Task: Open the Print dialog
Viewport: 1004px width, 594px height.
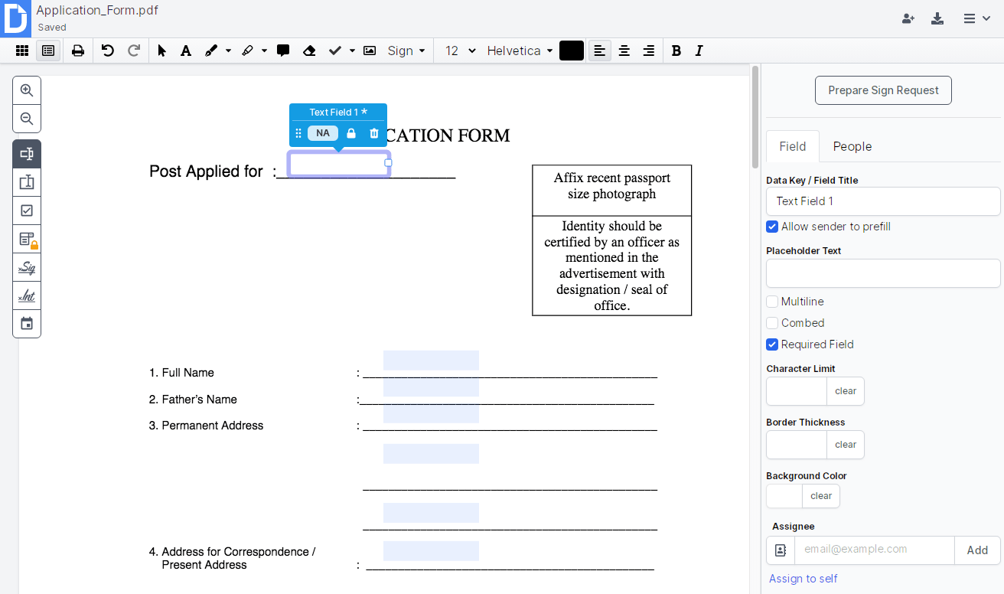Action: tap(77, 51)
